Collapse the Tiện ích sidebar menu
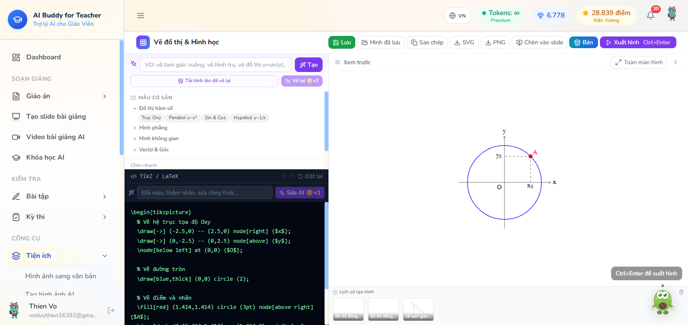This screenshot has height=325, width=688. (x=59, y=256)
